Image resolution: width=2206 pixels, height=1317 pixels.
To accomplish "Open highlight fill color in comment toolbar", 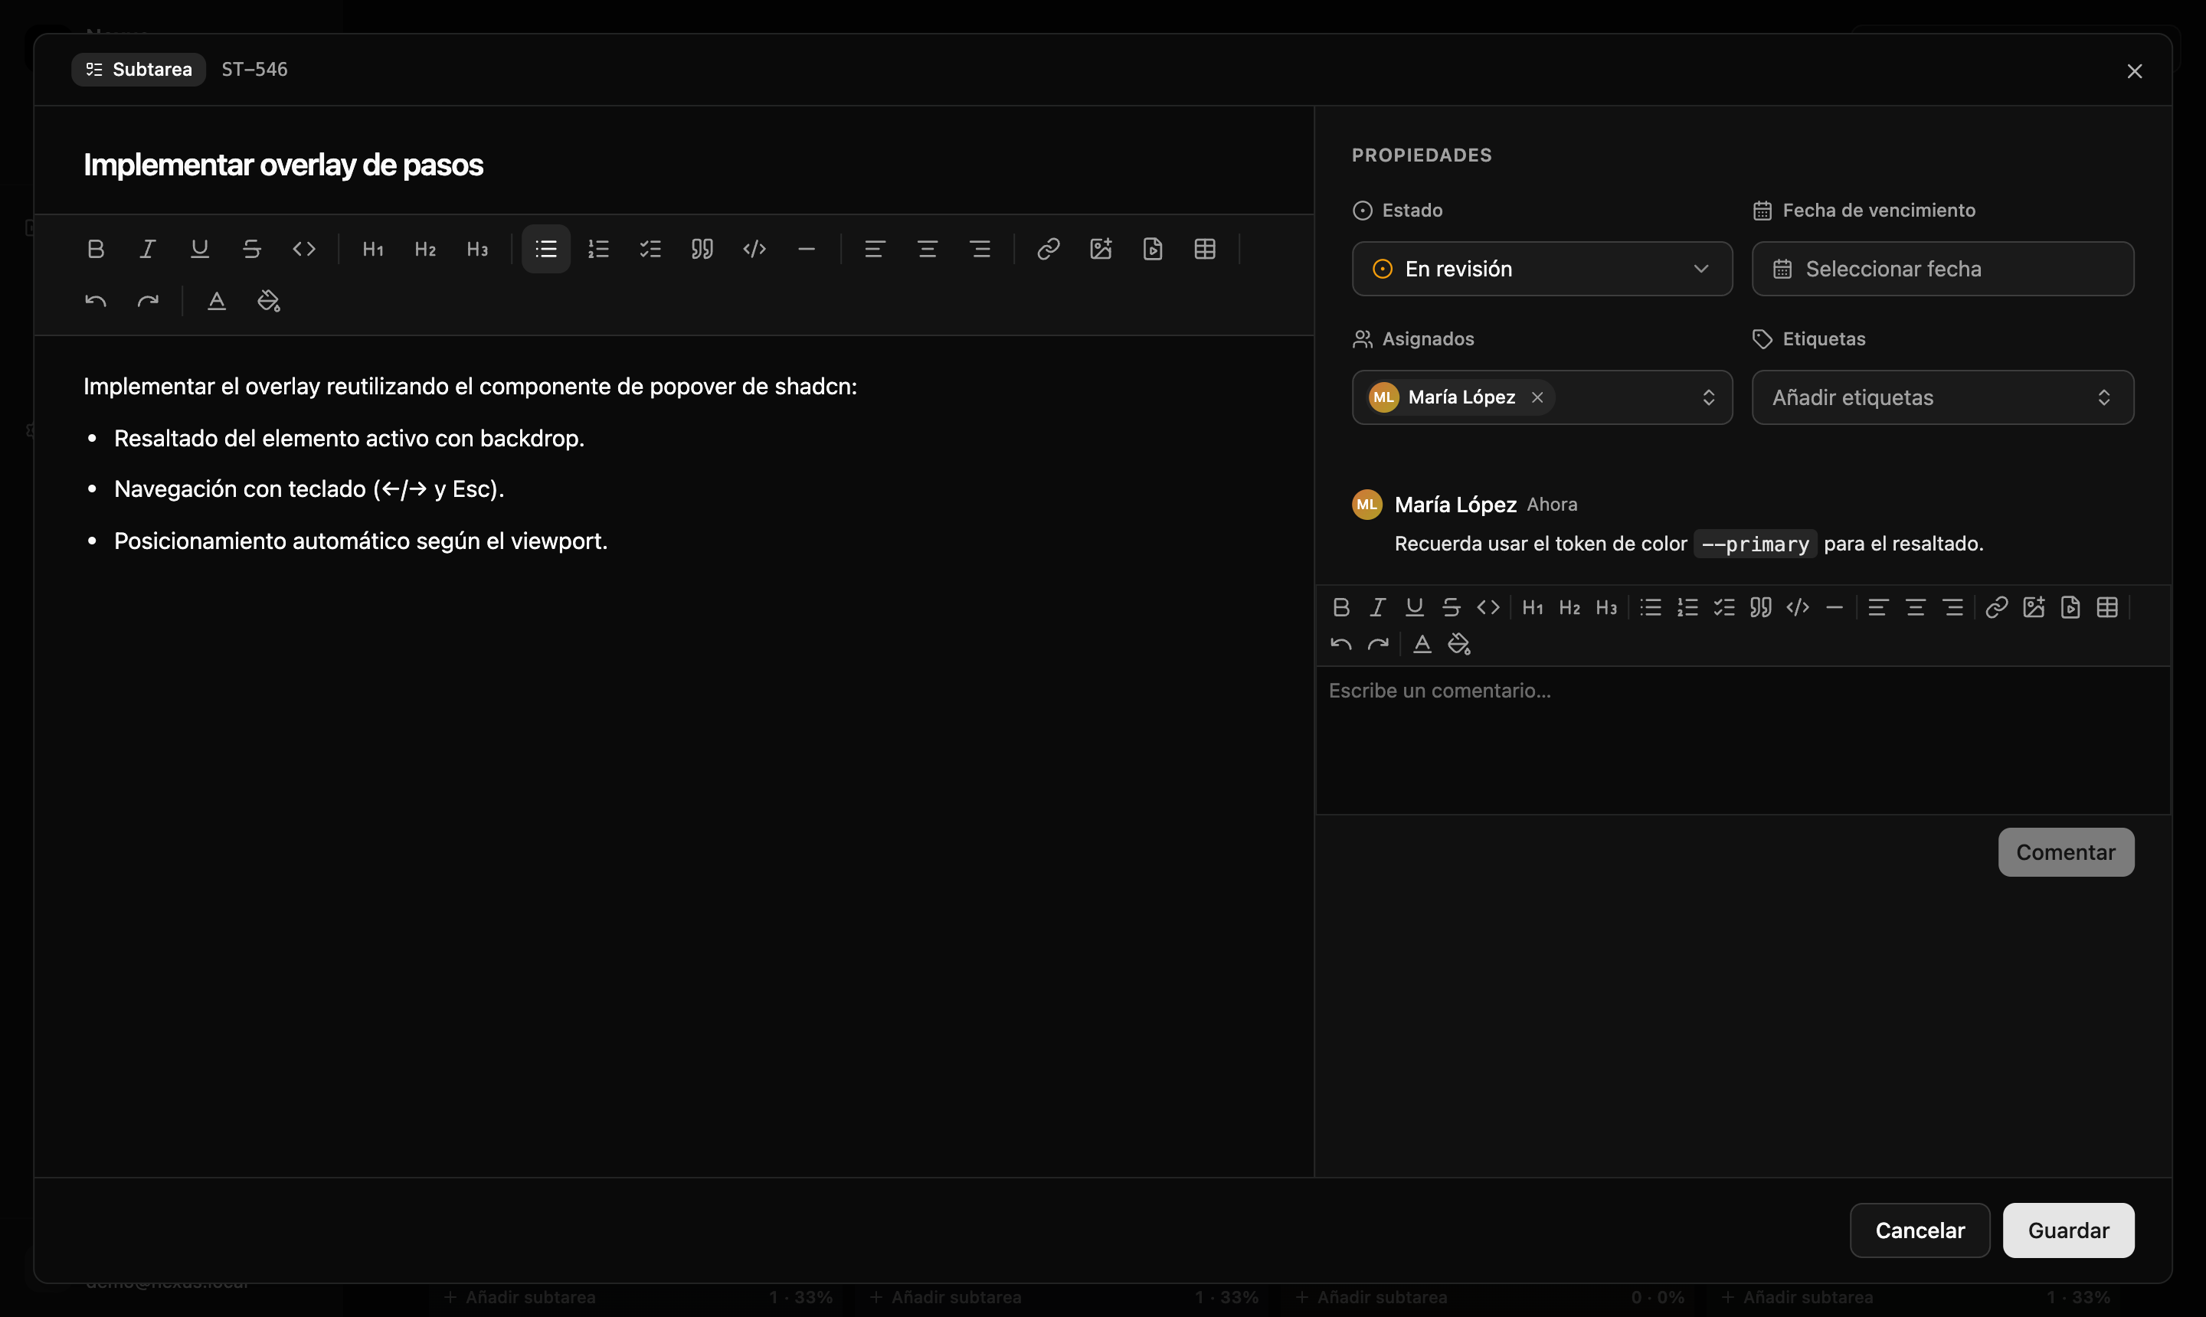I will 1459,644.
